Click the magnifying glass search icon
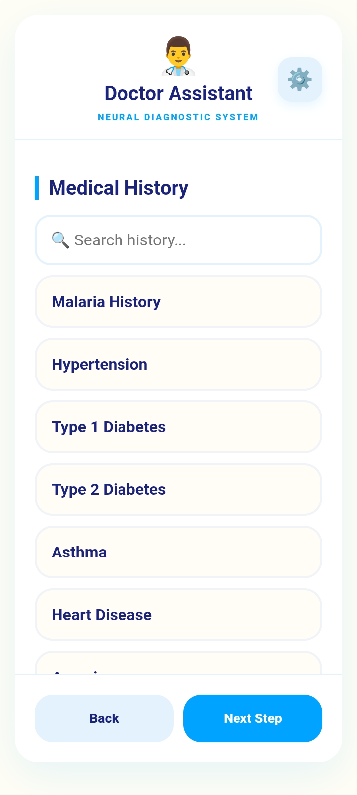357x795 pixels. pyautogui.click(x=60, y=240)
